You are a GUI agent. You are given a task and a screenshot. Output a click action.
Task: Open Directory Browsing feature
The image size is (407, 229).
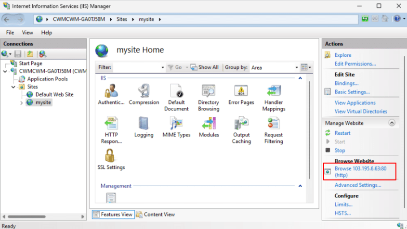tap(209, 97)
